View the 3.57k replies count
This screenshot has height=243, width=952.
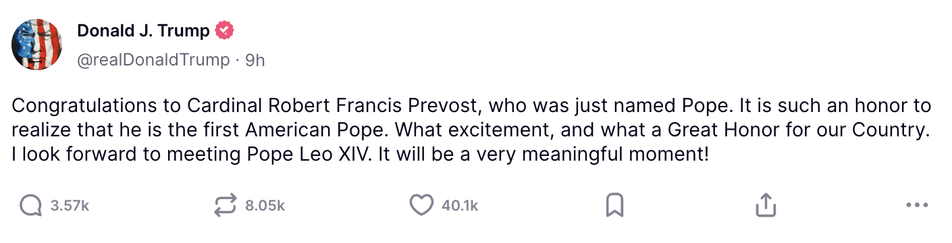click(x=70, y=206)
